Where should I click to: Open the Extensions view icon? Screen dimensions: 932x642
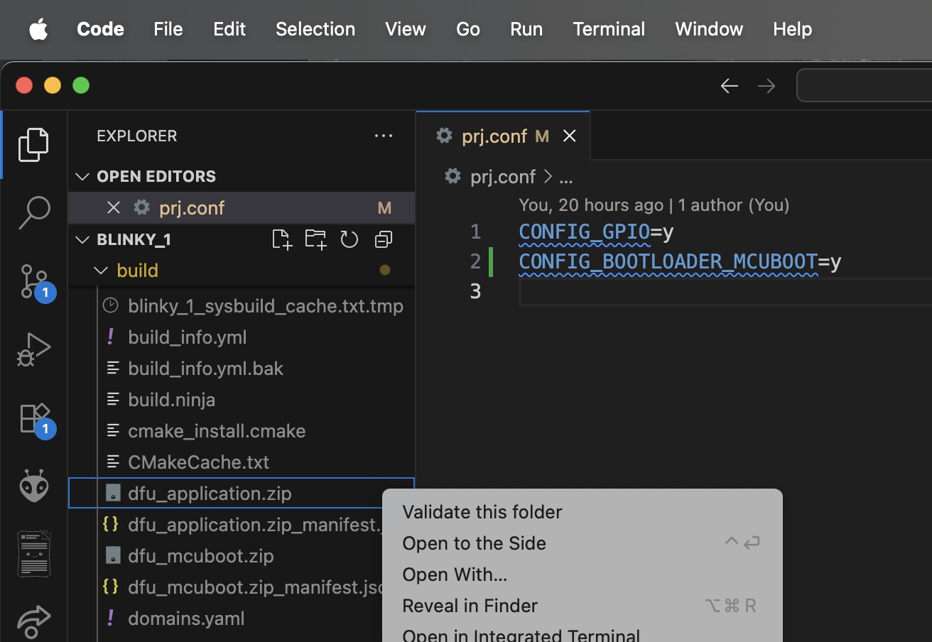click(x=33, y=418)
